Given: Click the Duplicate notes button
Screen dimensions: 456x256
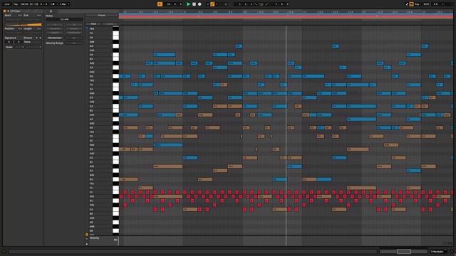Looking at the screenshot, I should 74,33.
